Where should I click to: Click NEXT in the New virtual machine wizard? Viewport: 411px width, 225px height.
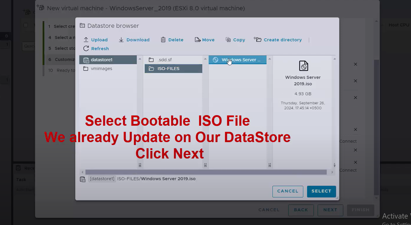(x=330, y=210)
